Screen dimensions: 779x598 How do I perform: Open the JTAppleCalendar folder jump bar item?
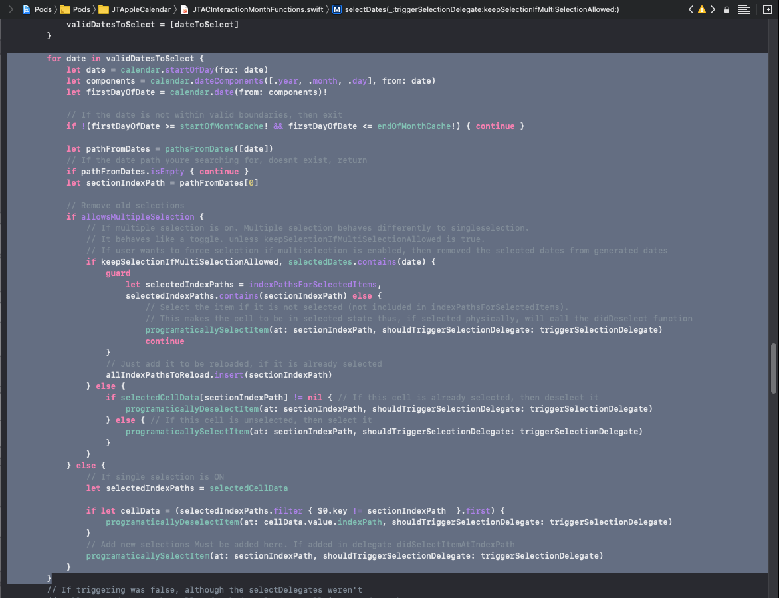(x=135, y=9)
